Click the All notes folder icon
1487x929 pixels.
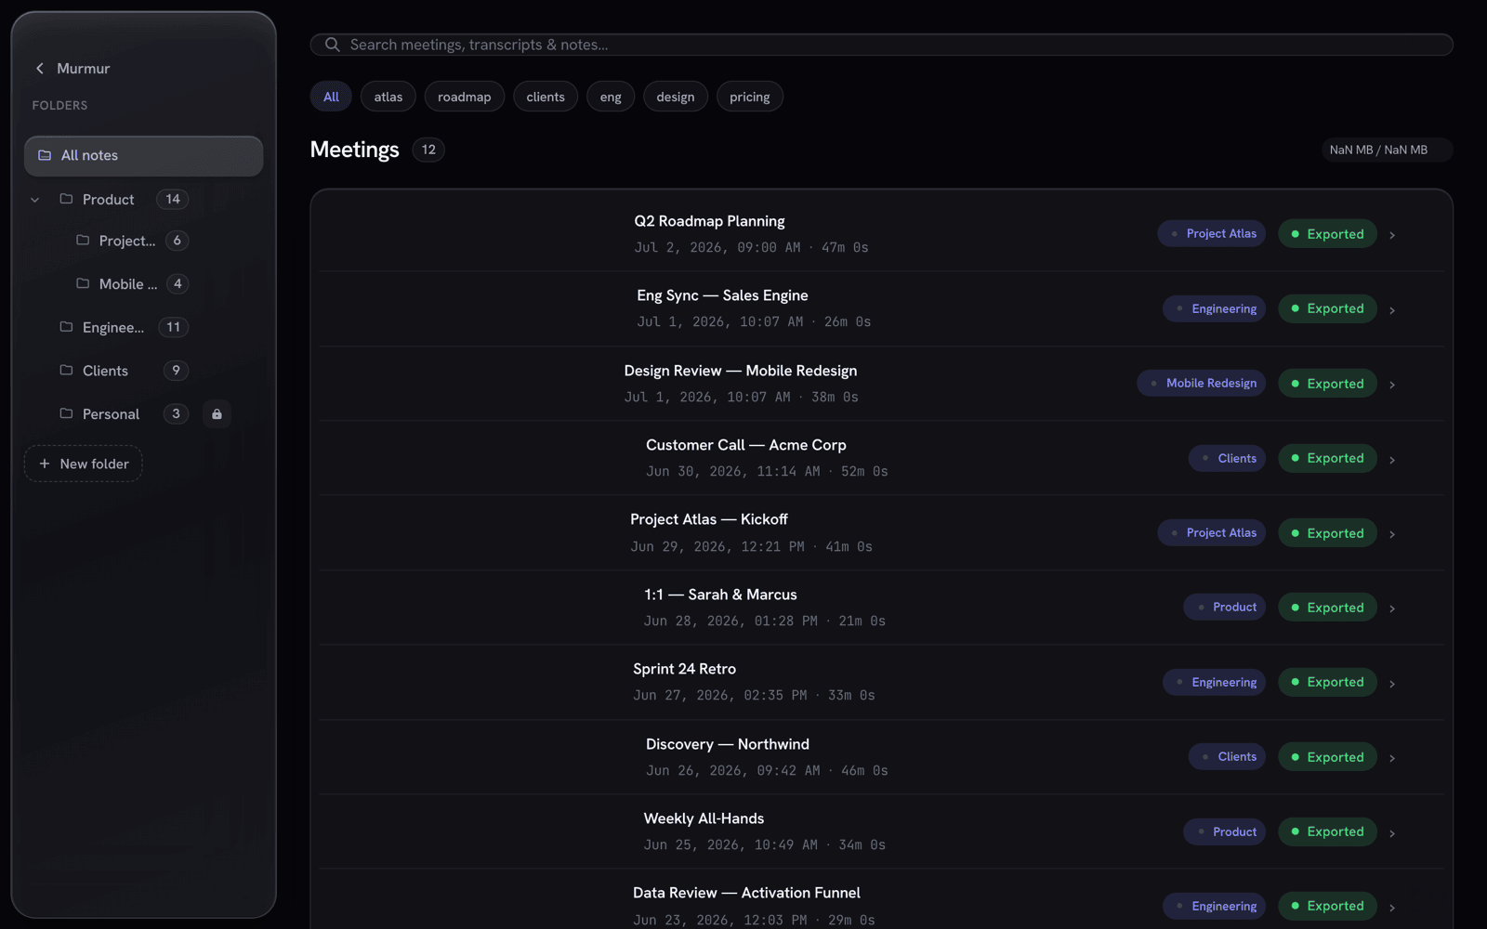[x=45, y=155]
